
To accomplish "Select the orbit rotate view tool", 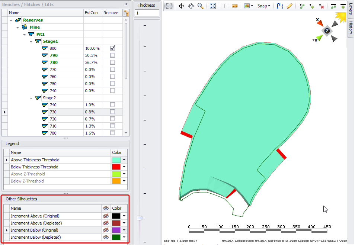I will tap(191, 6).
